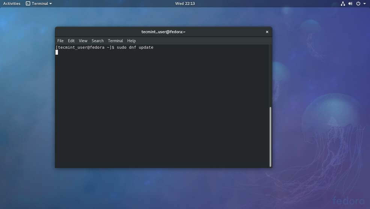Open the Help menu in Terminal
370x209 pixels.
[131, 41]
